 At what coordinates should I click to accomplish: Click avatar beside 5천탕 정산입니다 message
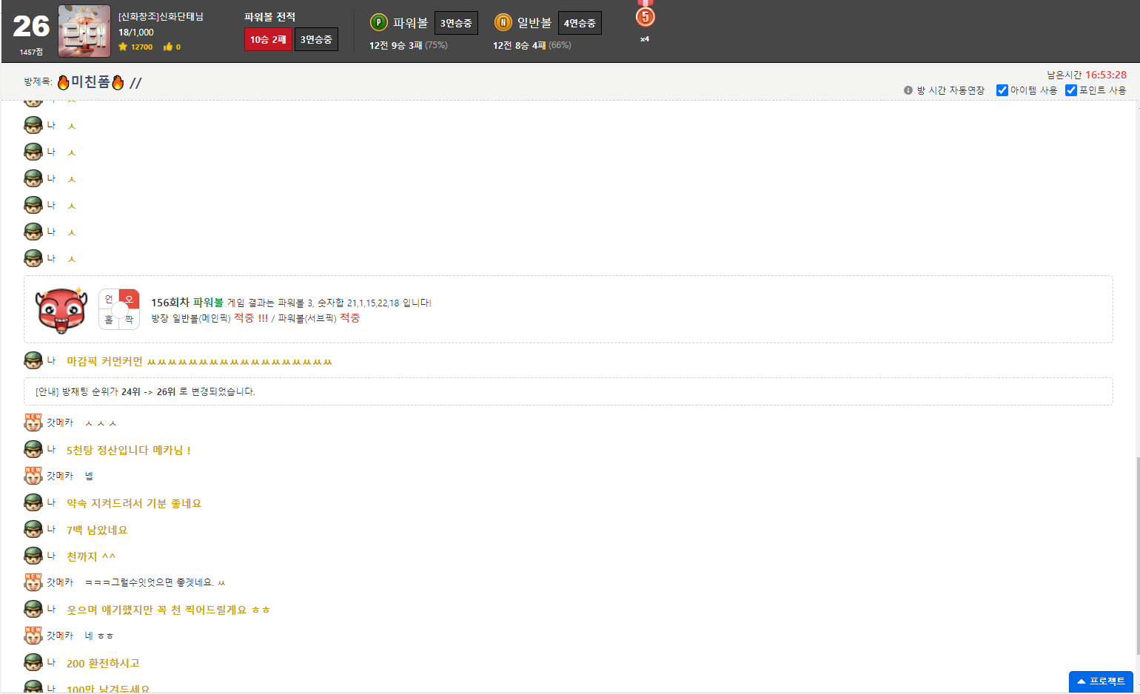33,449
